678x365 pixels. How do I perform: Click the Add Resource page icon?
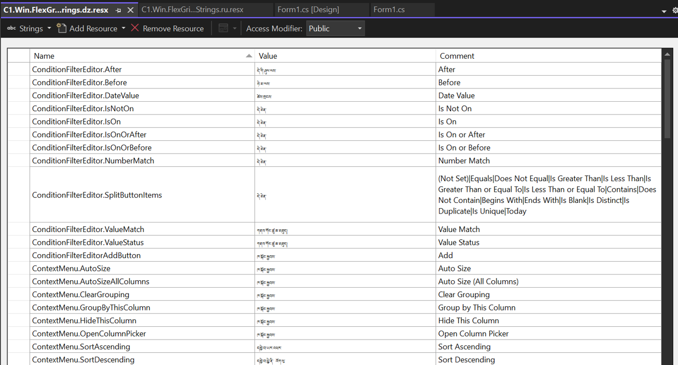[x=62, y=29]
